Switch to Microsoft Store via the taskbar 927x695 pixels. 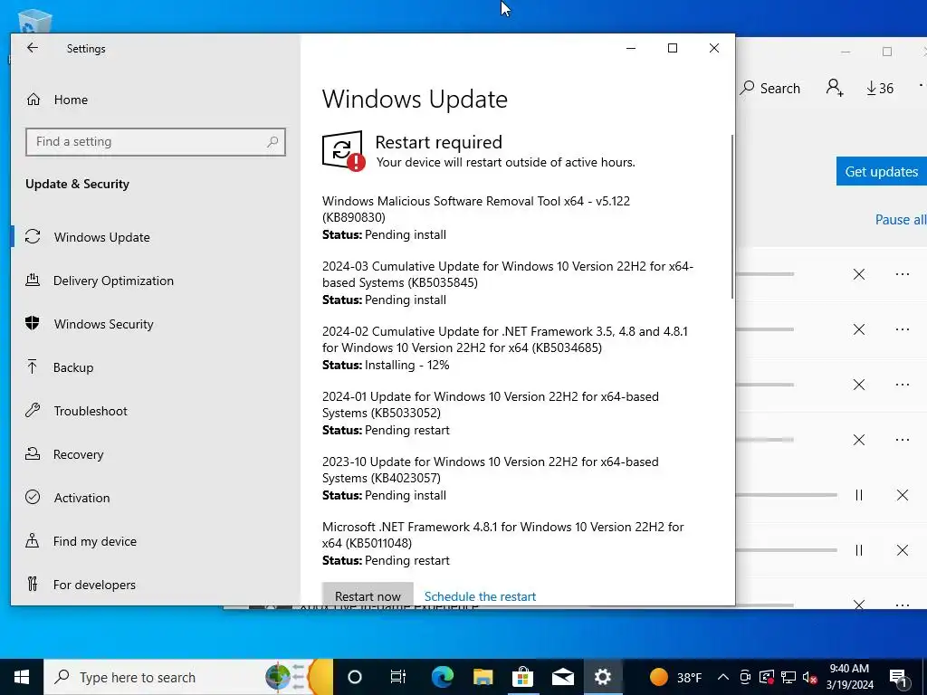click(522, 677)
